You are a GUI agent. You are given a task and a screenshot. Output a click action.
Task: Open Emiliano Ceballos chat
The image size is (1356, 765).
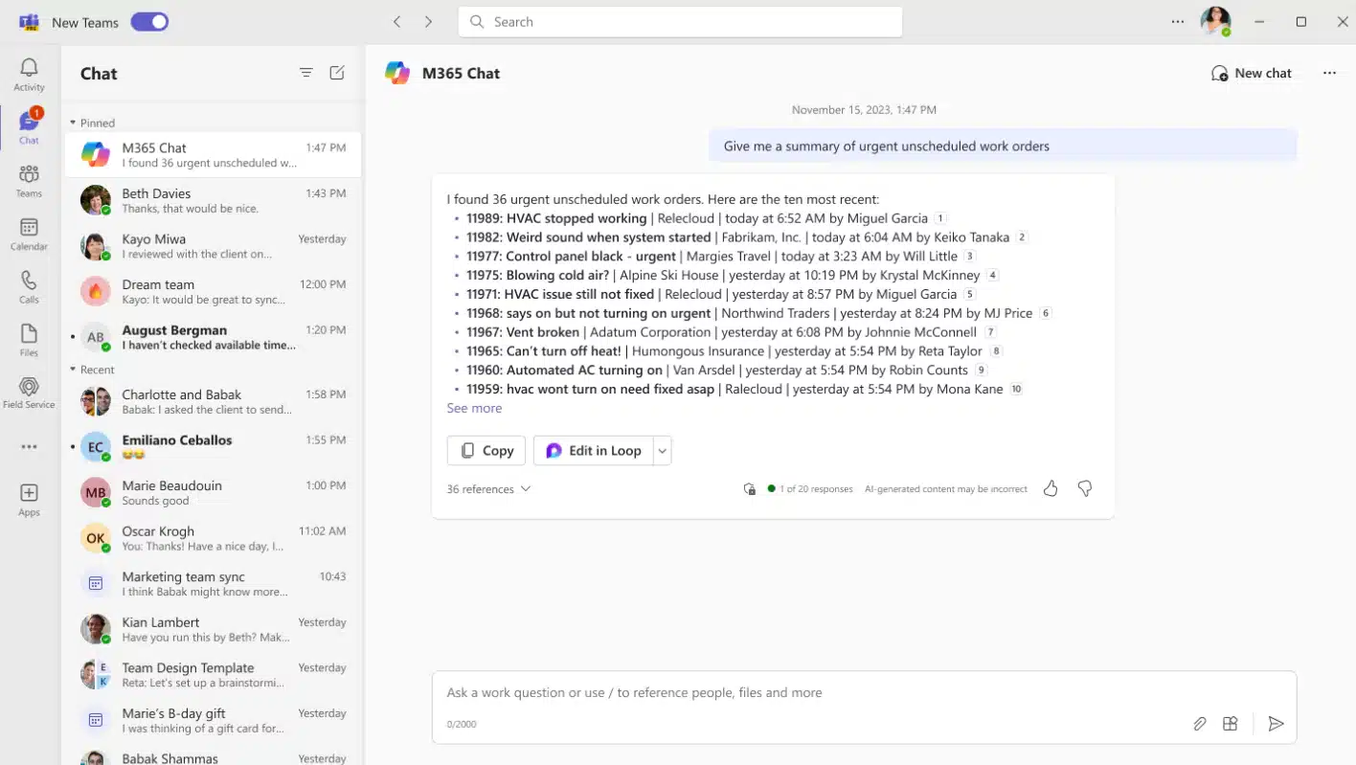tap(214, 447)
